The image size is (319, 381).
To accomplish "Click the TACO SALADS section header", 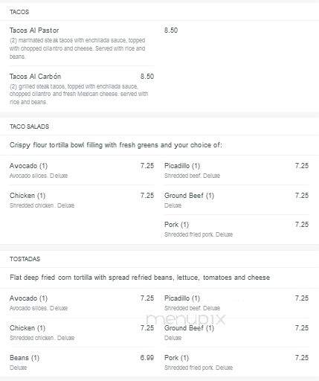I will pos(29,127).
